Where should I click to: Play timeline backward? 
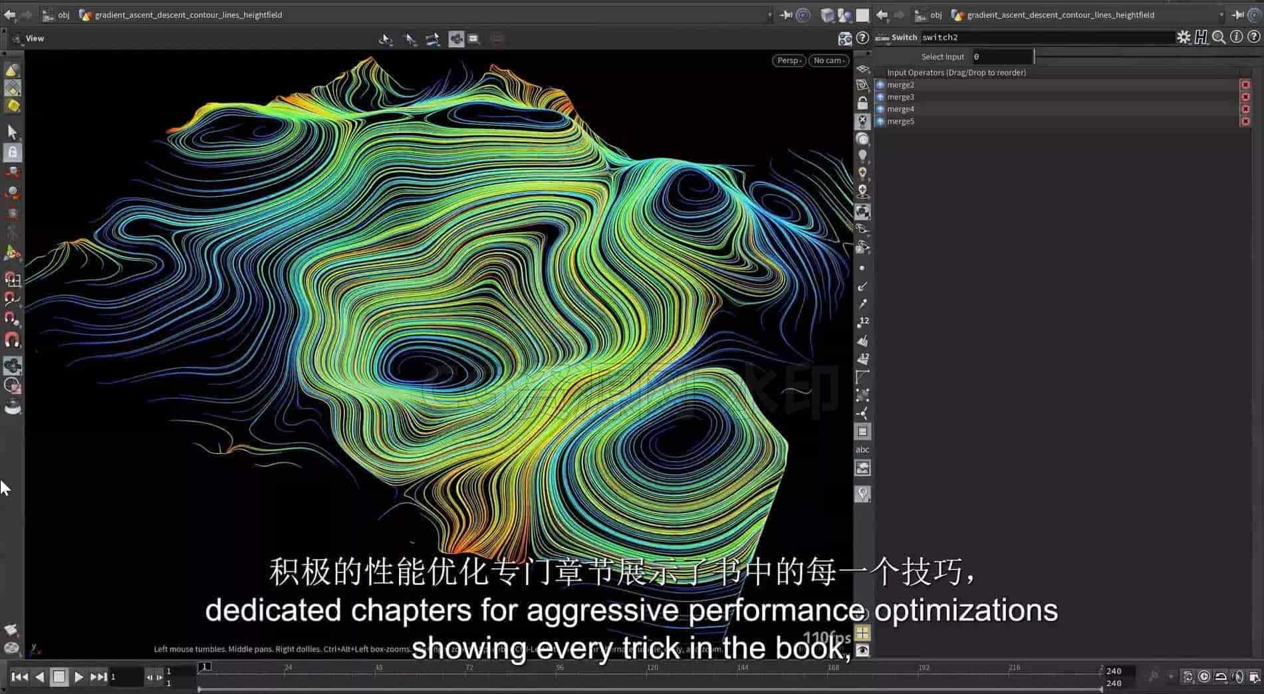(40, 677)
